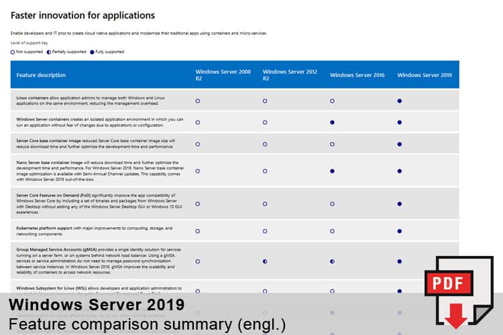Click Nano Server base container image 2016 circle
The width and height of the screenshot is (503, 335).
coord(332,172)
